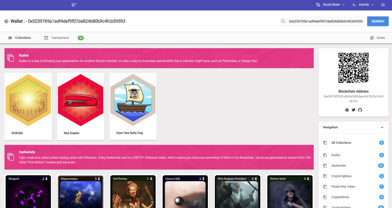Click the Social Share icon

[318, 5]
